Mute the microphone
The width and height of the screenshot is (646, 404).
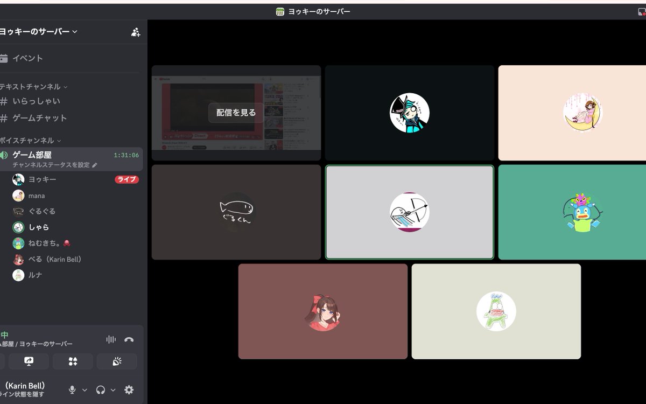(x=72, y=390)
